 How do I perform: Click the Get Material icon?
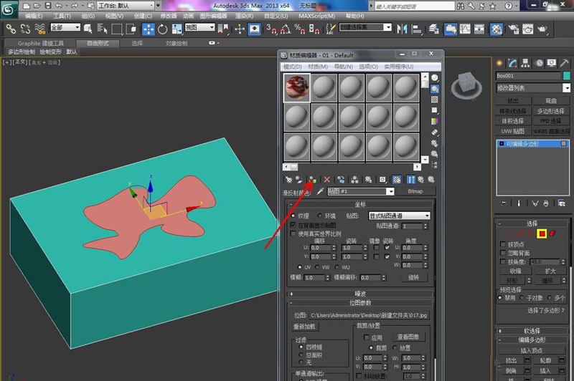[288, 179]
